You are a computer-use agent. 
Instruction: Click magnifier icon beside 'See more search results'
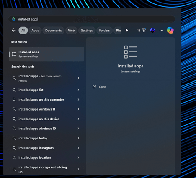[14, 78]
